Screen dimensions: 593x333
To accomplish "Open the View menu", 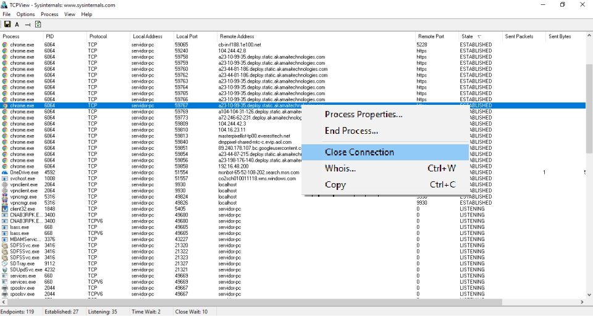I will pos(70,14).
